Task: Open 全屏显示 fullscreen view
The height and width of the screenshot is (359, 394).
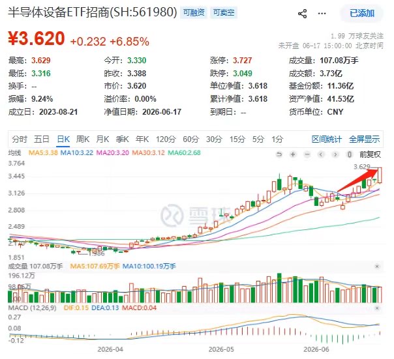Action: (x=365, y=139)
